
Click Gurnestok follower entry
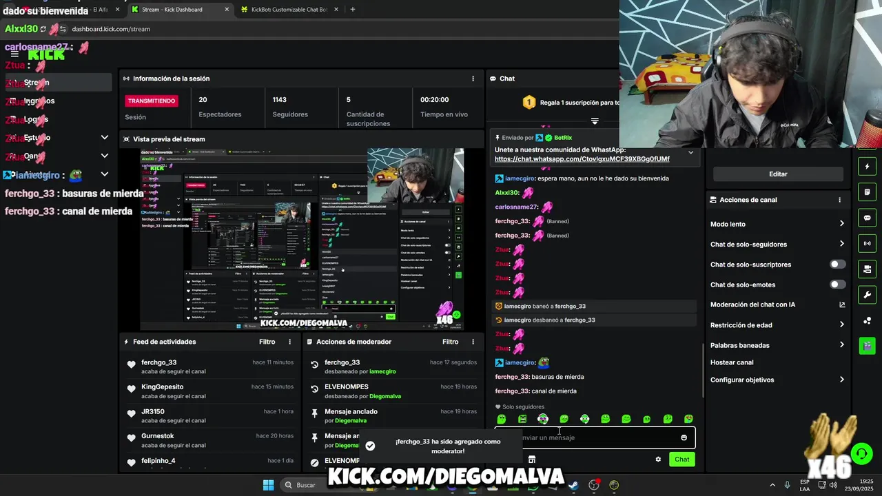click(157, 436)
